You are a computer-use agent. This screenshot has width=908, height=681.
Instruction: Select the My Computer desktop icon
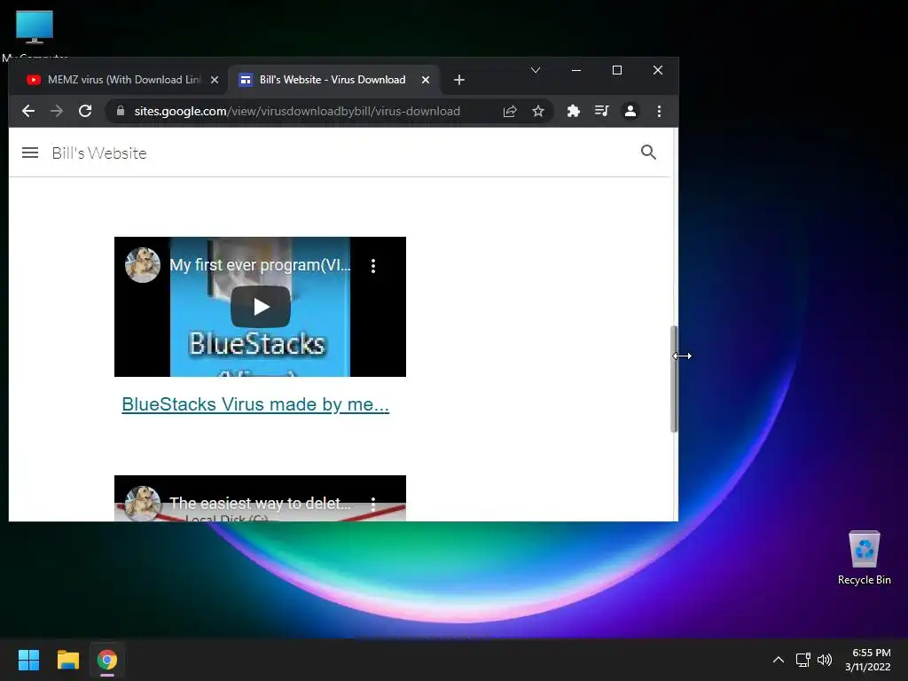[x=35, y=34]
